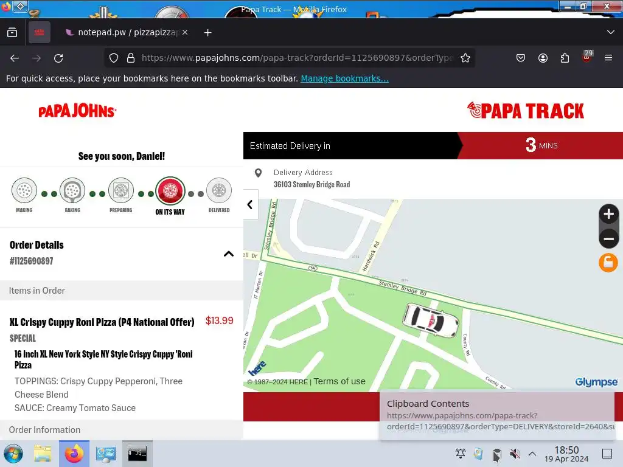The height and width of the screenshot is (467, 623).
Task: Minimize the Firefox window
Action: tap(568, 6)
